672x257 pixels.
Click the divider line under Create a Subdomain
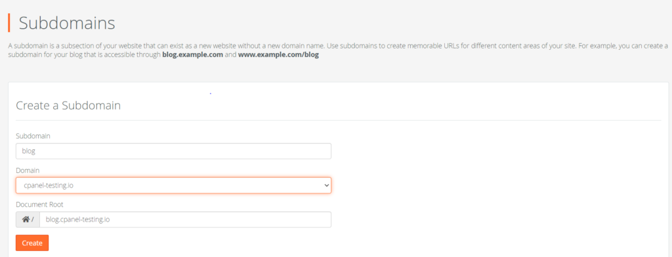pyautogui.click(x=339, y=121)
